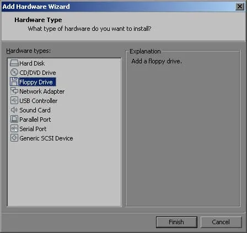Image resolution: width=247 pixels, height=233 pixels.
Task: Close the Add Hardware Wizard window
Action: pos(240,7)
